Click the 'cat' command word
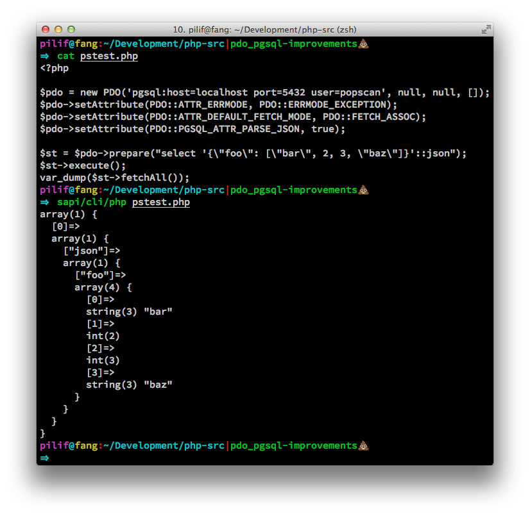The image size is (530, 516). click(x=65, y=56)
